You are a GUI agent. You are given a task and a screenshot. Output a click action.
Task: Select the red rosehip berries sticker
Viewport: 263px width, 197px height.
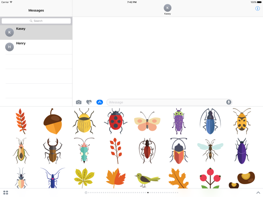[210, 178]
